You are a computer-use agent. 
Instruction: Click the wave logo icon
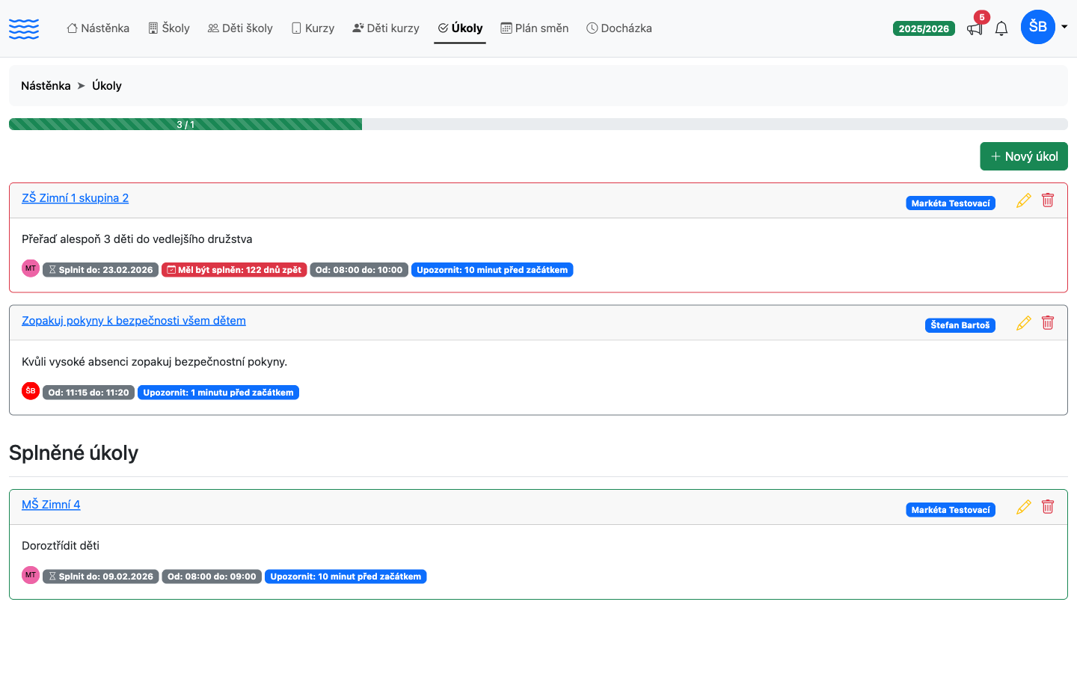coord(24,28)
